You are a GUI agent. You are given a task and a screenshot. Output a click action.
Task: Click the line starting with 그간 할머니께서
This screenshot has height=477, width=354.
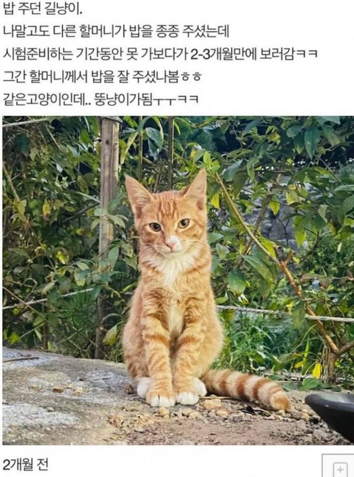click(102, 77)
